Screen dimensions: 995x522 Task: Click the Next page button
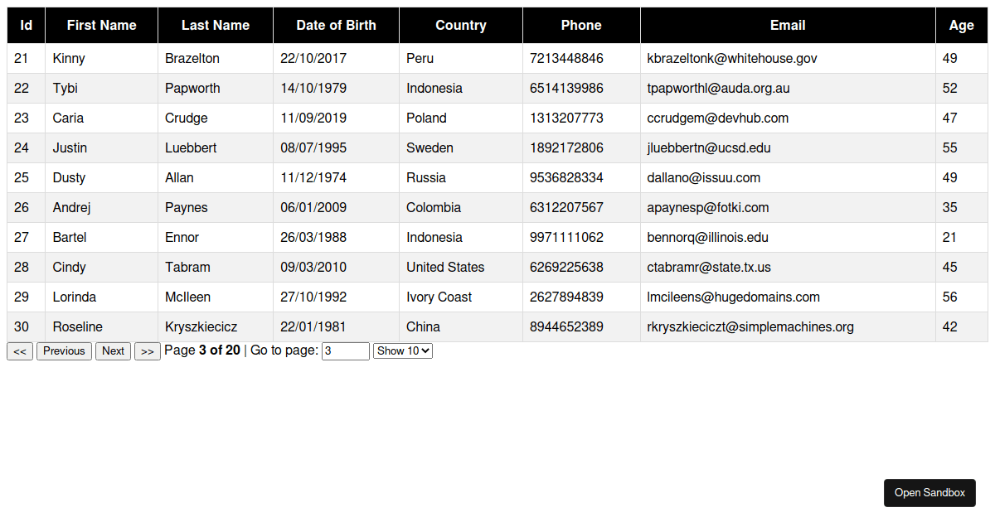113,351
